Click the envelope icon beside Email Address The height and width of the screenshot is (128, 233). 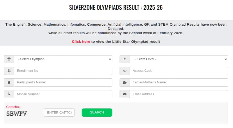[125, 94]
